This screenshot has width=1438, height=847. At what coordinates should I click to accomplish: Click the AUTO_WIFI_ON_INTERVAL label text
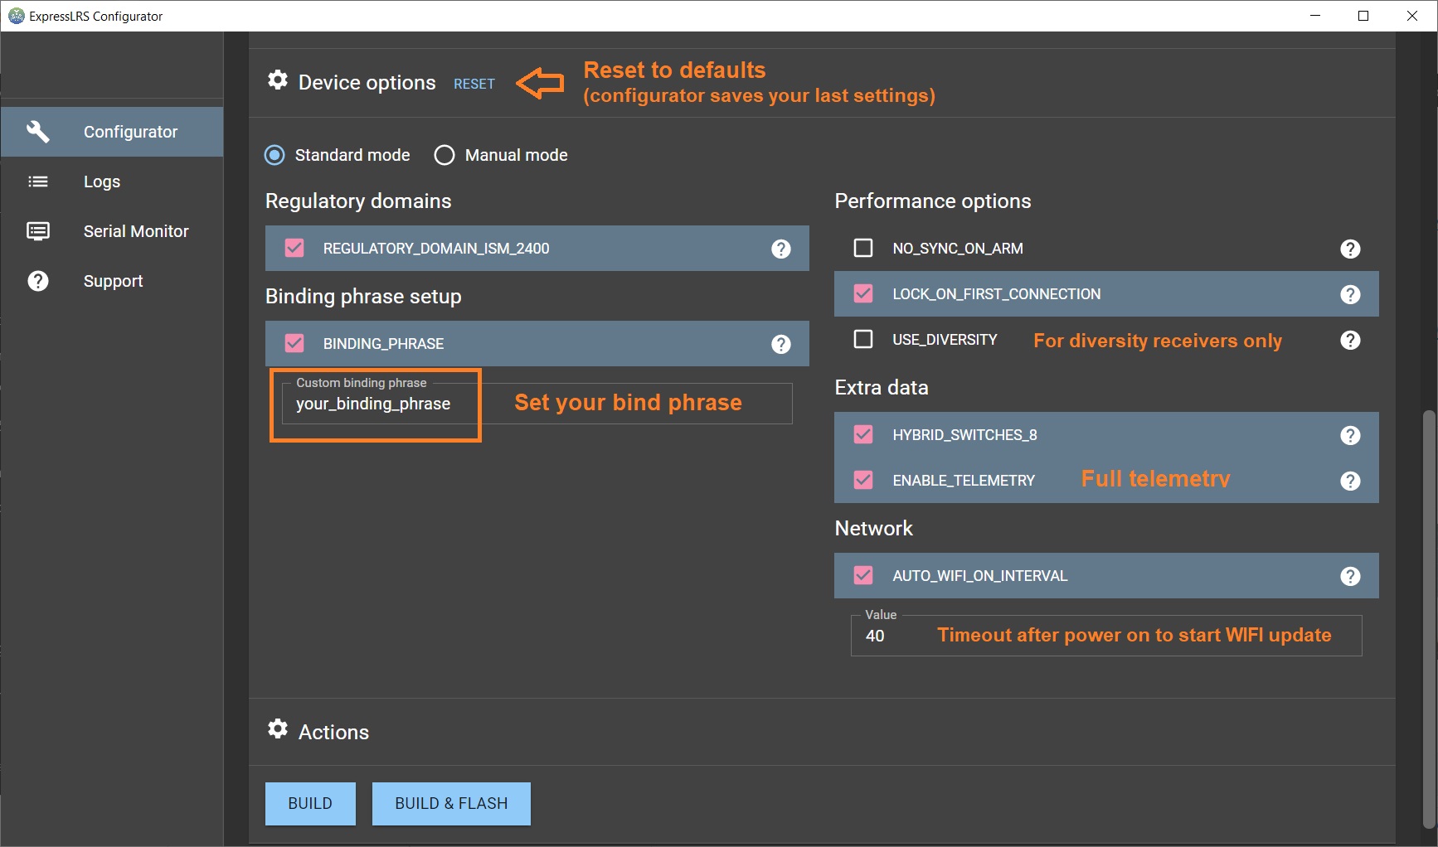(980, 576)
